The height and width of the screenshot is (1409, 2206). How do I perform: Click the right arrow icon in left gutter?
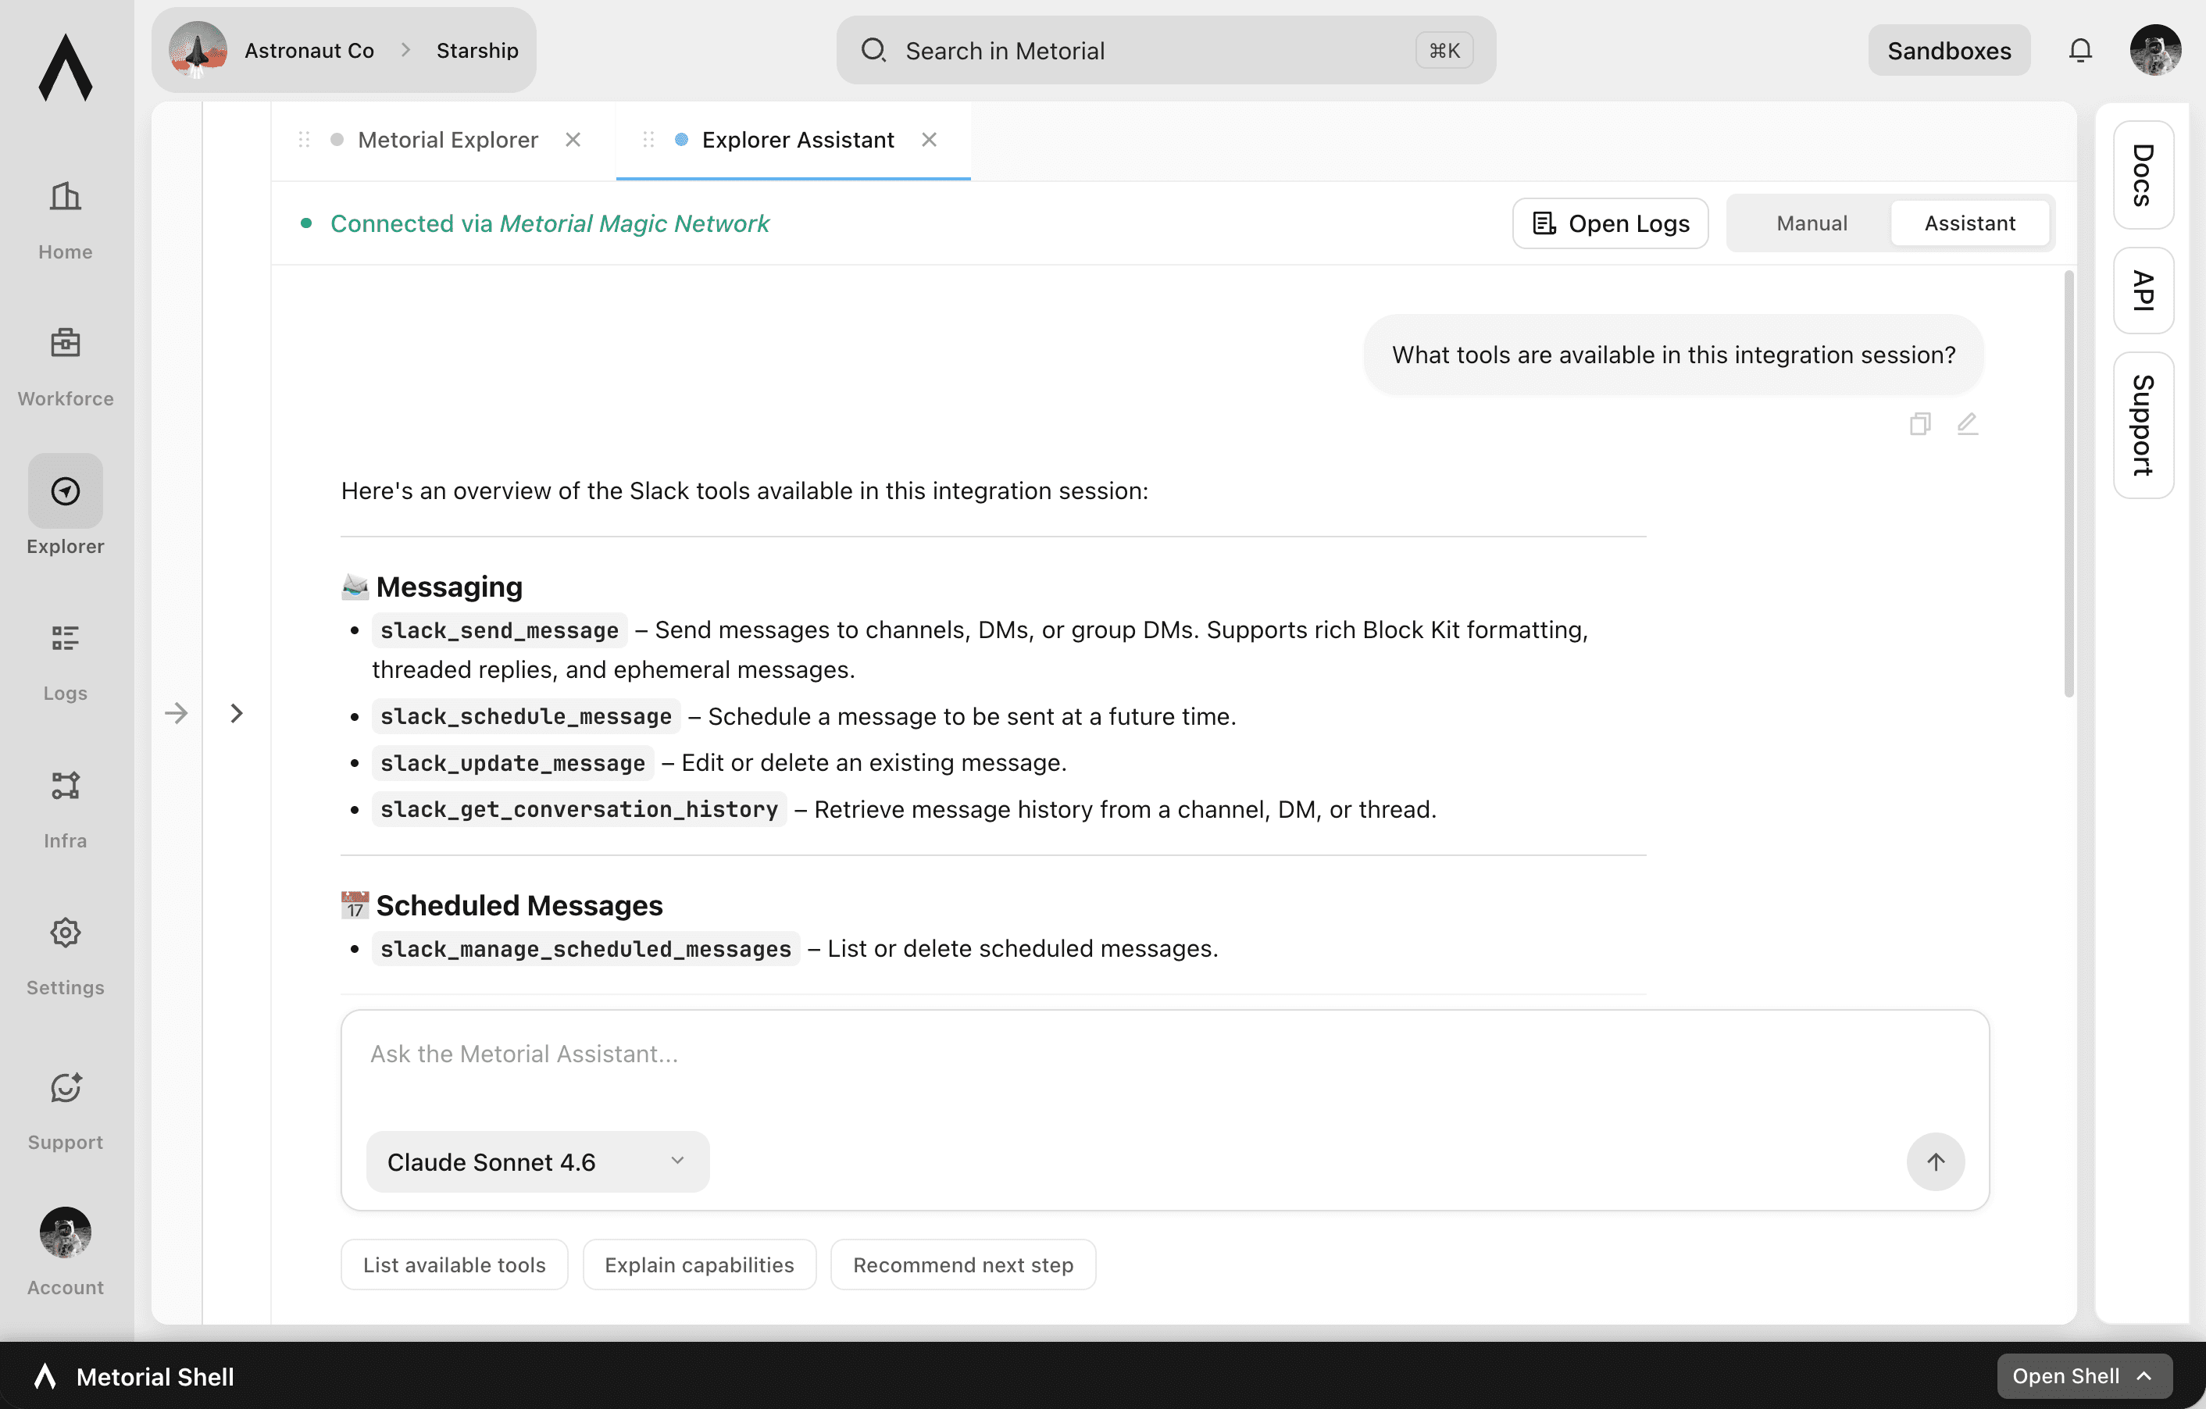click(x=176, y=713)
